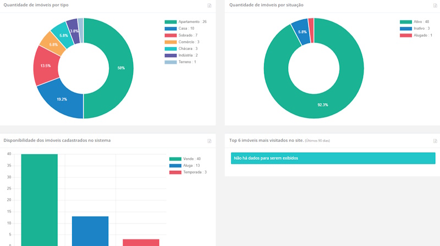440x246 pixels.
Task: Toggle Aluga : 13 legend swatch
Action: (x=175, y=166)
